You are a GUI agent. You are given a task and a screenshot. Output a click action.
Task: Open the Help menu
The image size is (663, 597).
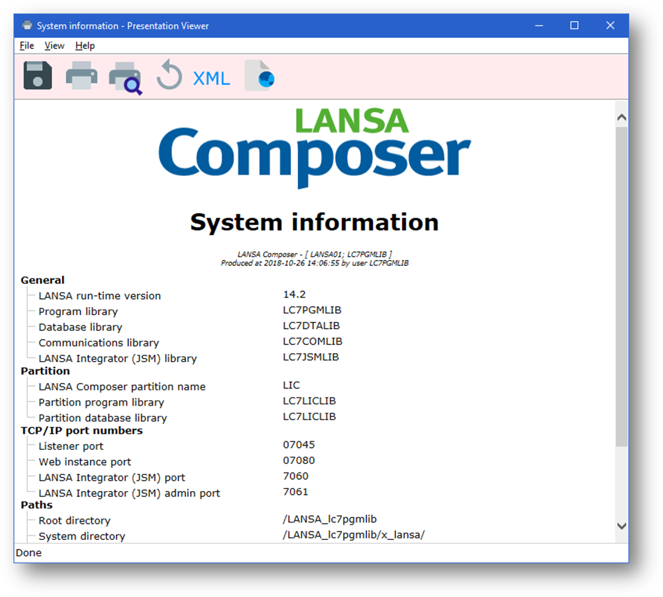coord(85,45)
